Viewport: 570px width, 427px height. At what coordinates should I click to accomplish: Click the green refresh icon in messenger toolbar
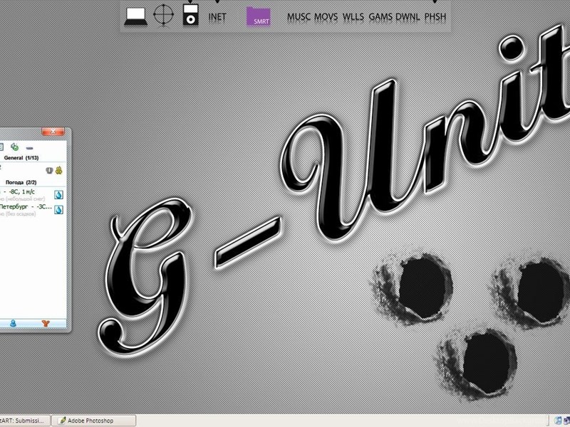click(14, 147)
